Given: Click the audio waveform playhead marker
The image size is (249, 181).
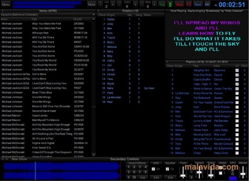Looking at the screenshot, I should [x=35, y=171].
